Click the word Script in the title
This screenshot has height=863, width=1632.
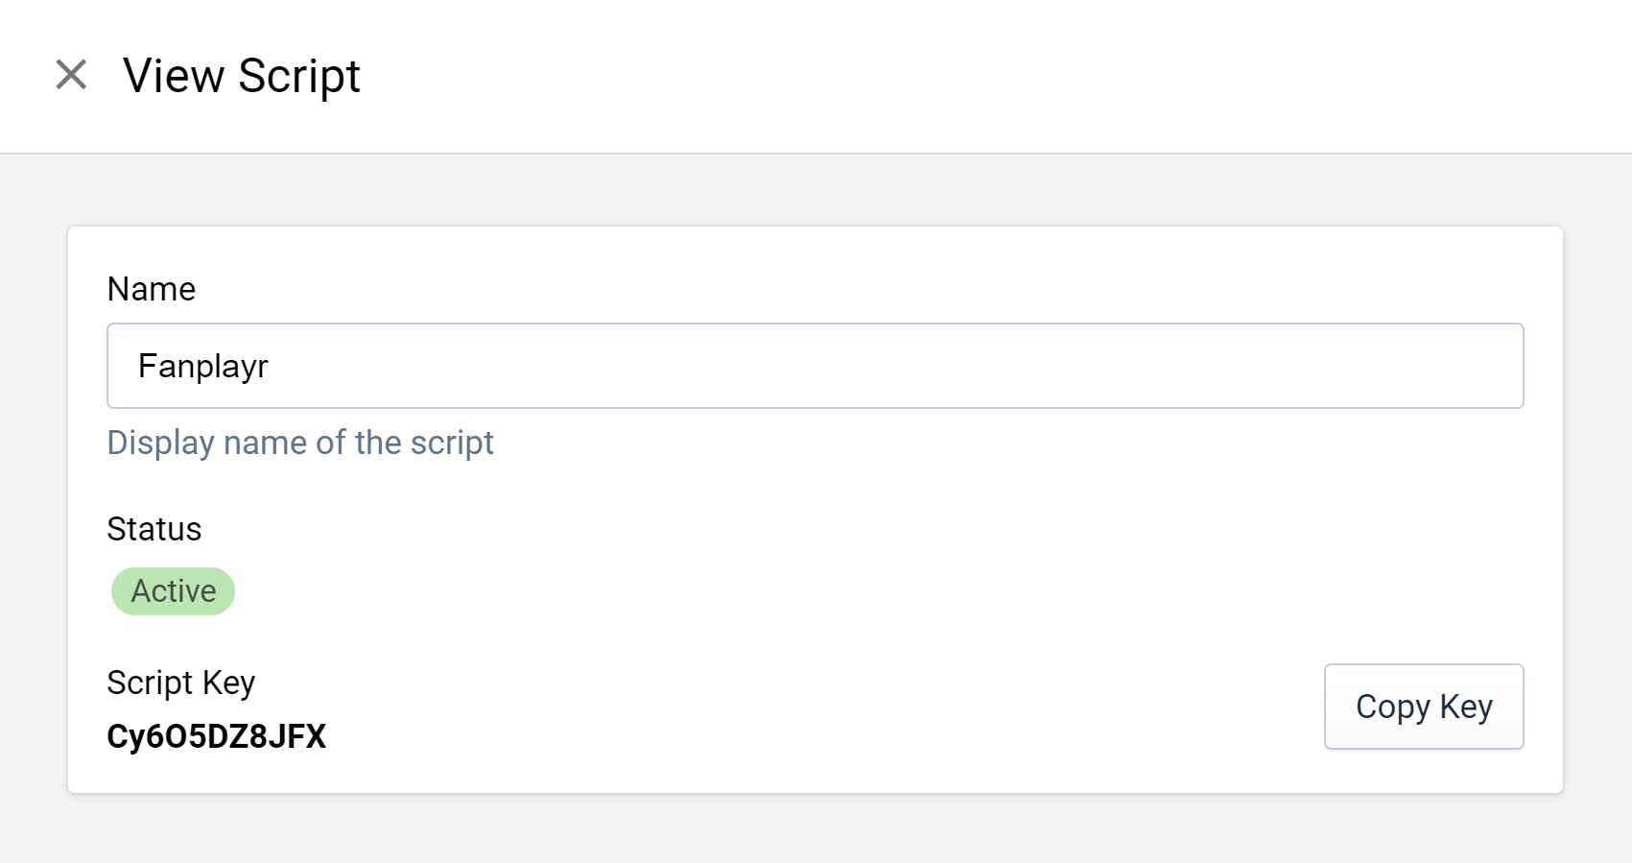(x=299, y=76)
